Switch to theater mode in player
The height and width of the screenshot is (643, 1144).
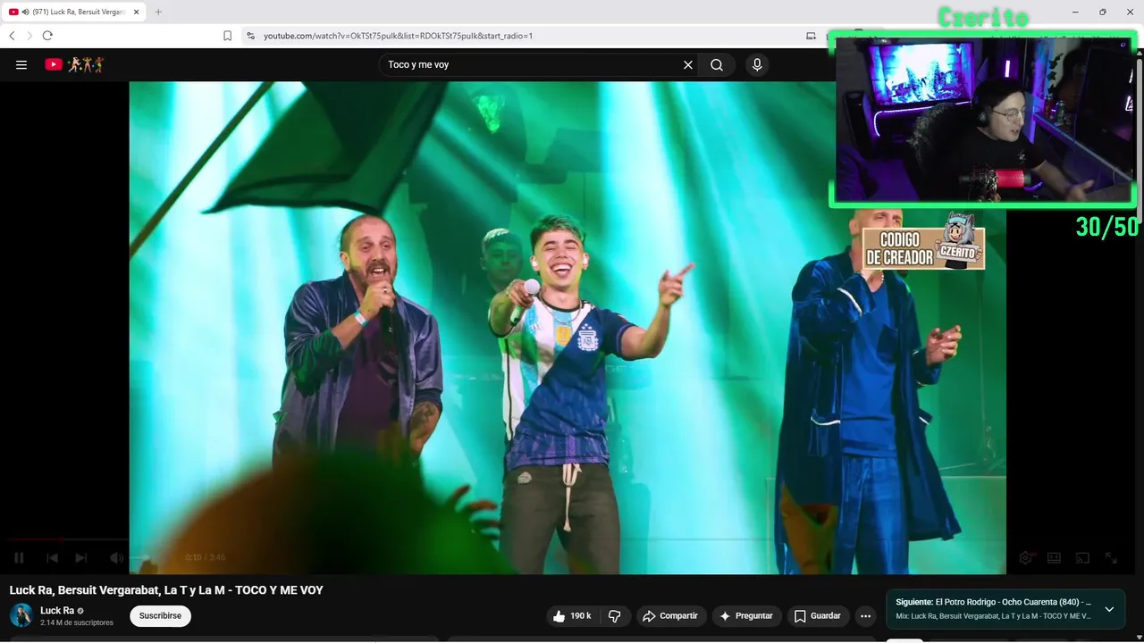point(1055,557)
